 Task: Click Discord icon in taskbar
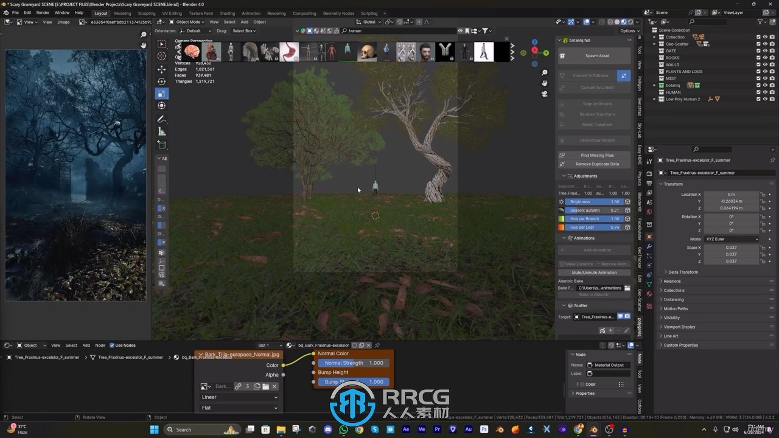(328, 429)
